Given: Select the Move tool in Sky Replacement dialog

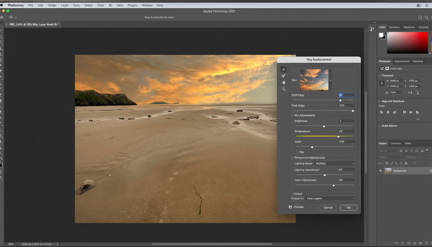Looking at the screenshot, I should [284, 69].
